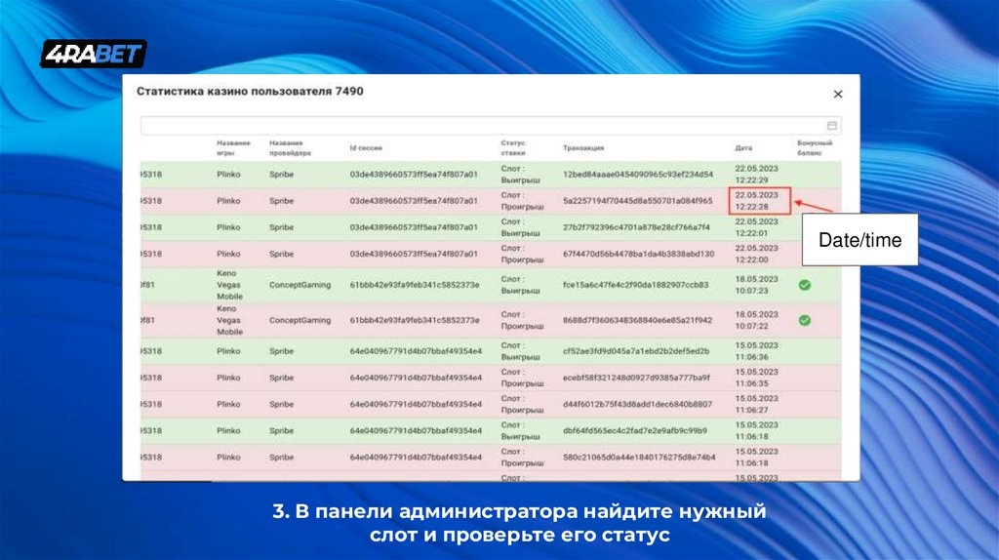Select transaction 12bed84aaae0454090965c93ef234d54

(638, 174)
